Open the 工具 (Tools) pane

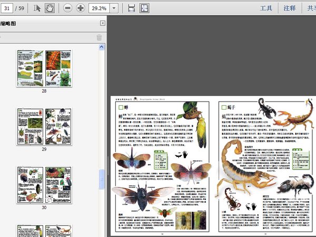pyautogui.click(x=266, y=8)
